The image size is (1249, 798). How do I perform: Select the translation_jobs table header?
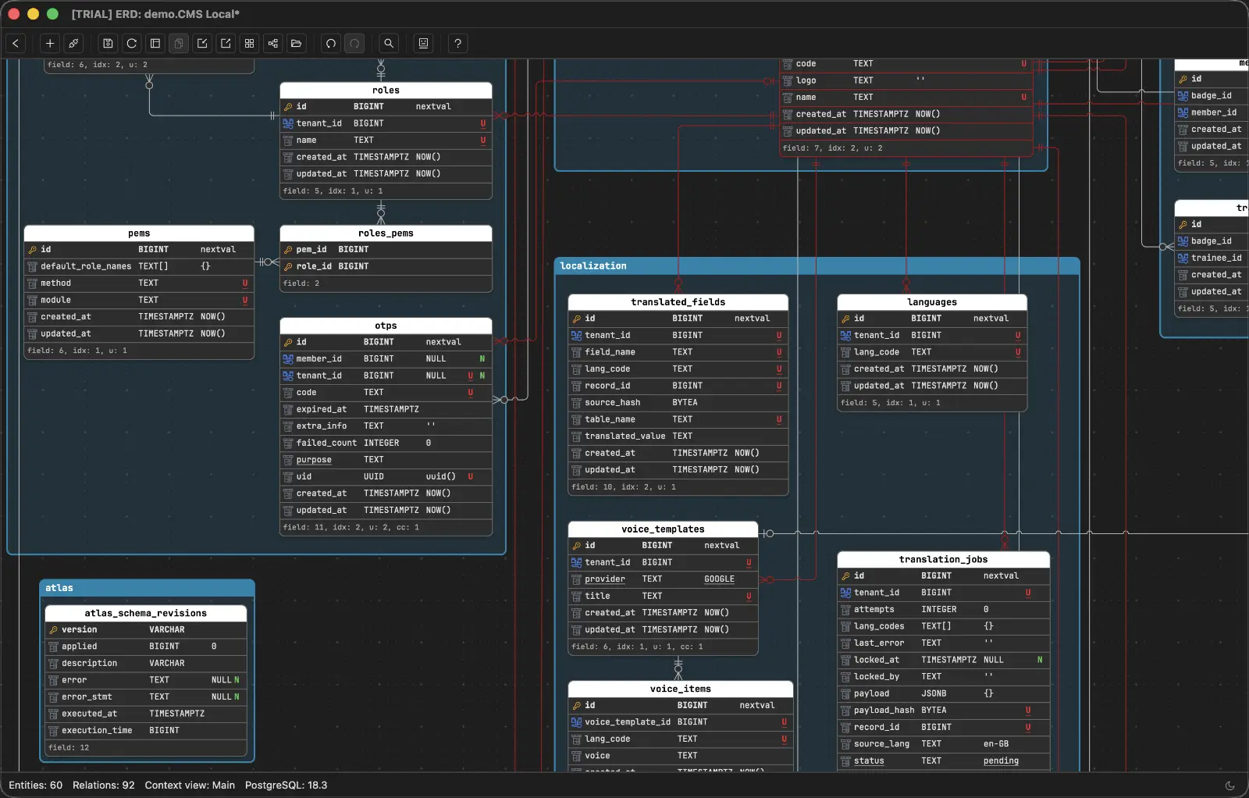tap(943, 560)
